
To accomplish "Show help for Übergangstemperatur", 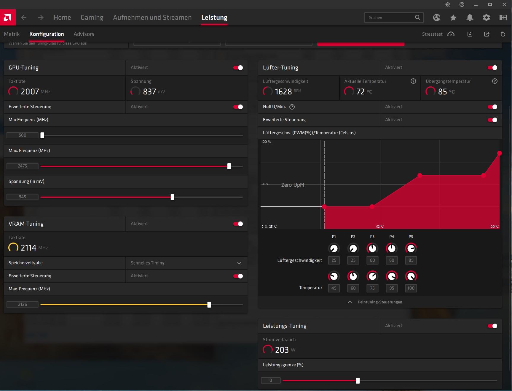I will 495,81.
